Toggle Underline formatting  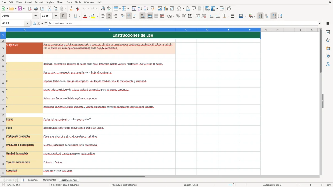[x=75, y=16]
